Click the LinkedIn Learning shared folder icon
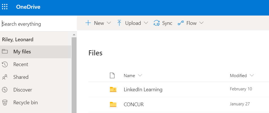 (x=113, y=89)
